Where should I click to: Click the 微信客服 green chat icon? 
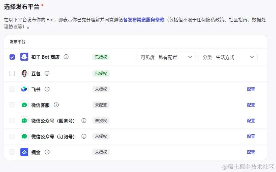tap(24, 105)
